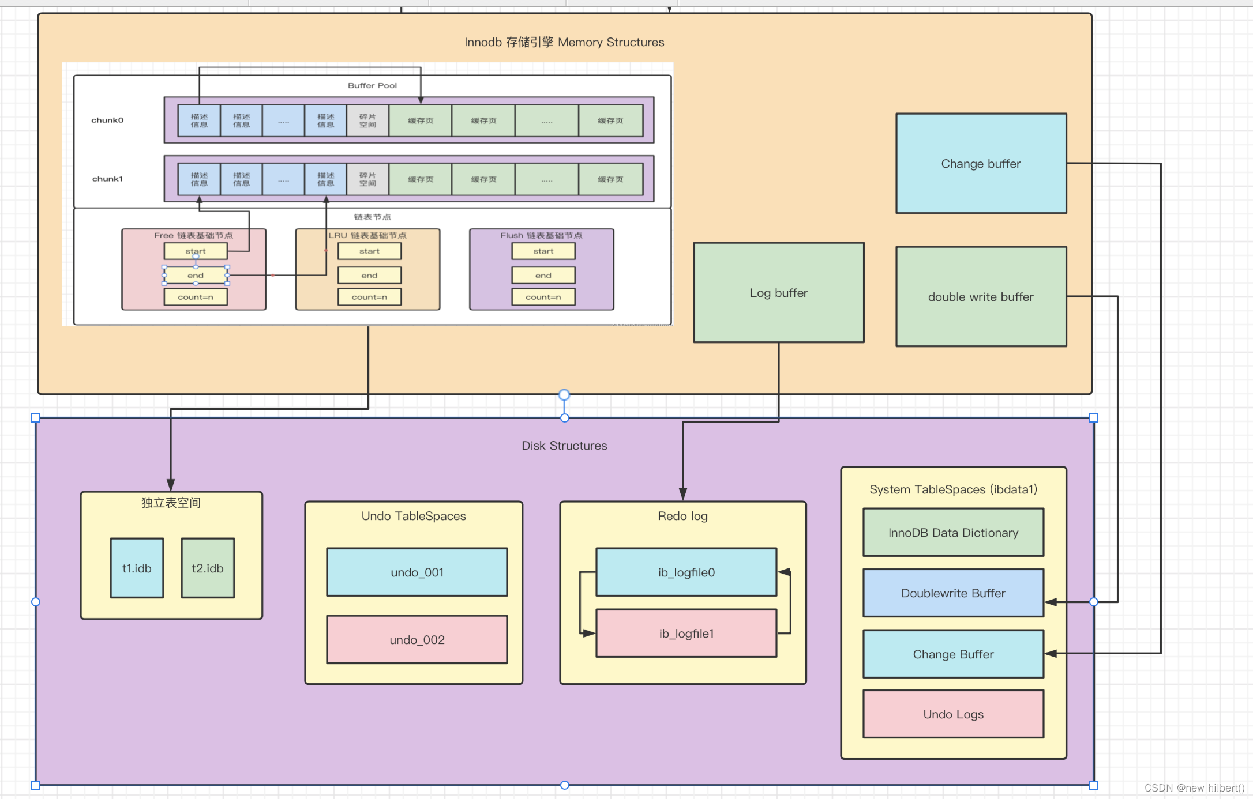The image size is (1253, 799).
Task: Click the top-left resize handle of Disk Structures
Action: click(x=36, y=418)
